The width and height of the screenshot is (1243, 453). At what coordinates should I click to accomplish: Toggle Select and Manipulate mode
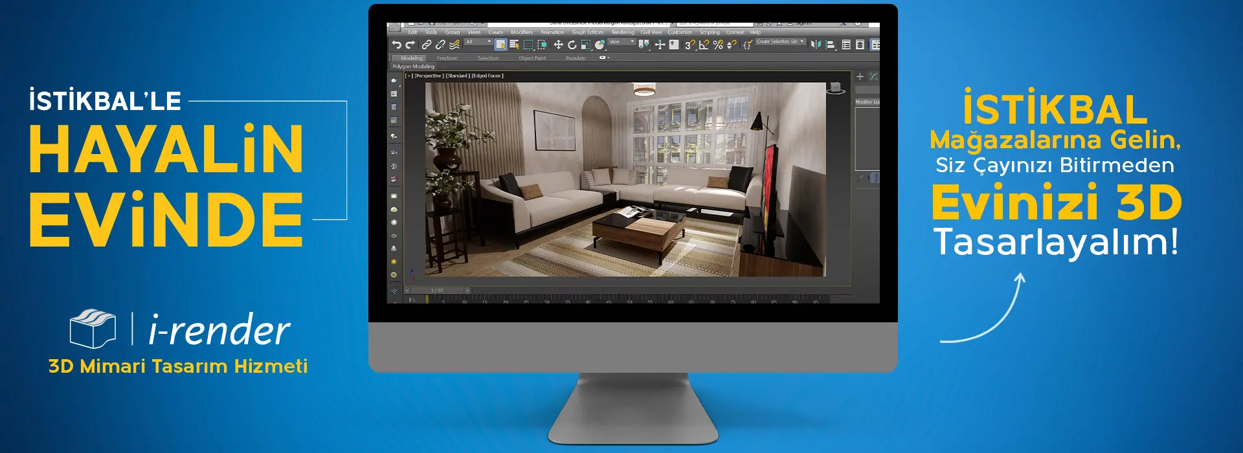tap(660, 45)
